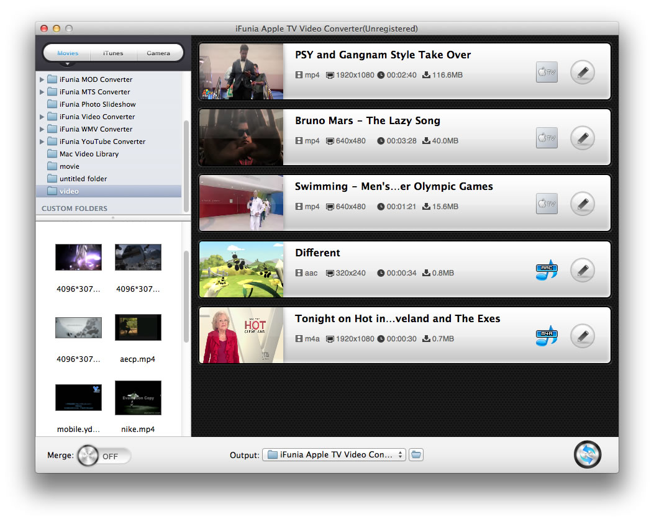Click the title PSY and Gangnam Style Take Over
Viewport: 654px width, 522px height.
(x=383, y=55)
